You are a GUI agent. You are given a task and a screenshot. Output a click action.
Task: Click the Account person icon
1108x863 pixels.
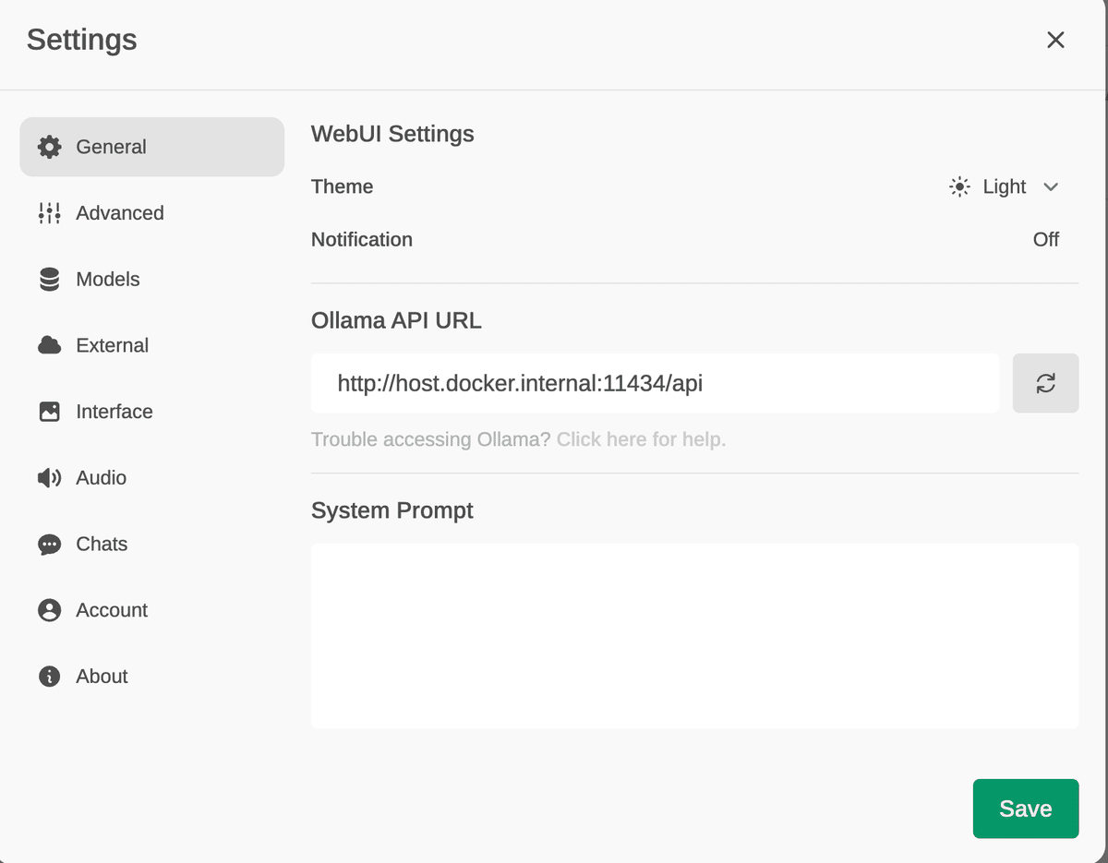coord(50,610)
